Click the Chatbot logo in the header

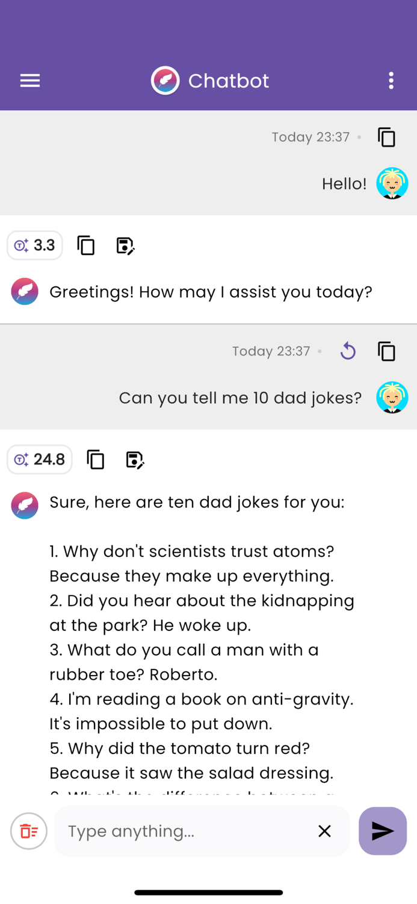pos(165,80)
